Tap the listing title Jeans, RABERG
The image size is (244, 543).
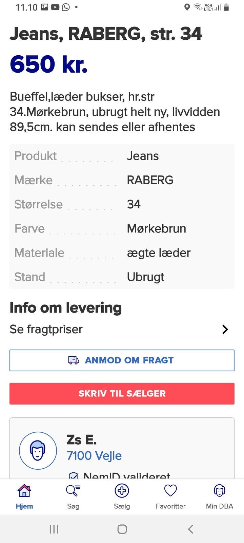tap(106, 34)
